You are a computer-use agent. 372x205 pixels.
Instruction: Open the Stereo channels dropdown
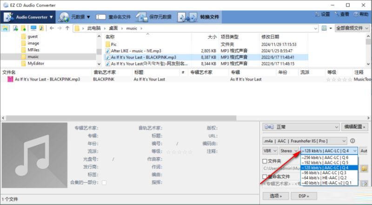point(289,151)
